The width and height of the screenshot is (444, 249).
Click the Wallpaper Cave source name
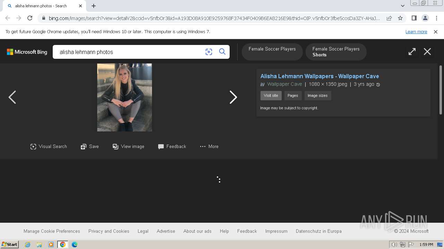[x=284, y=84]
